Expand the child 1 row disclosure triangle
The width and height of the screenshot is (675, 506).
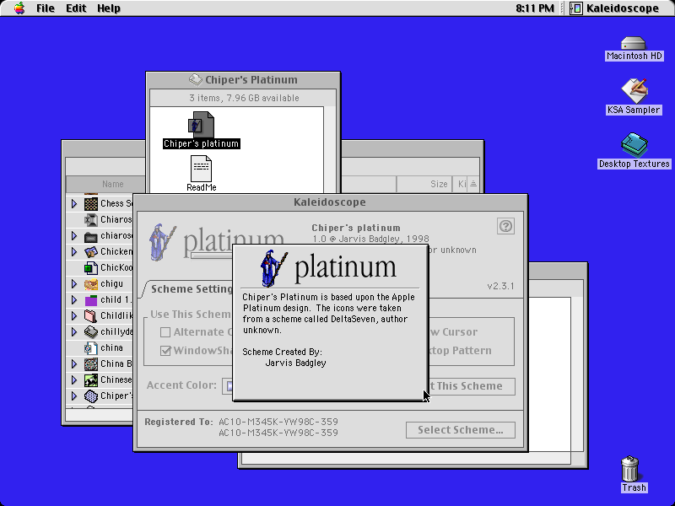click(74, 300)
